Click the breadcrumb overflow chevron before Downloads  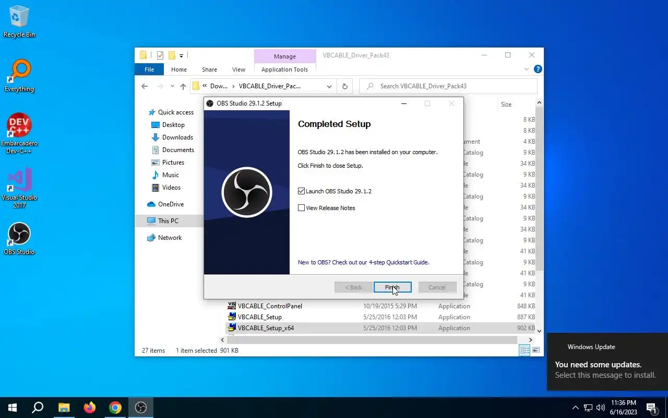click(205, 86)
